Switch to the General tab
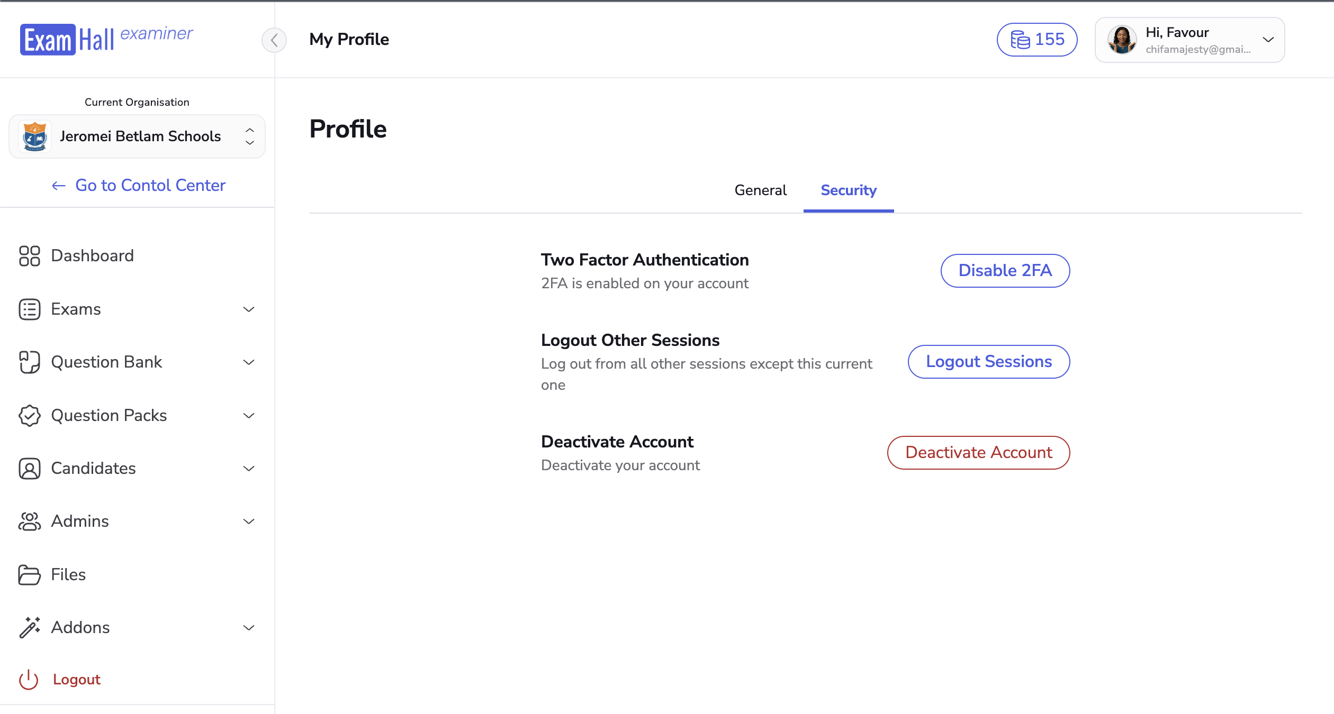 tap(760, 190)
